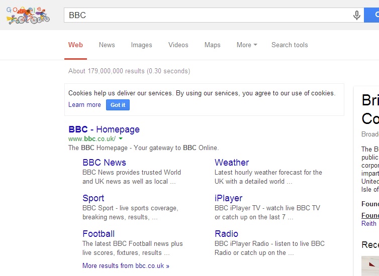Screen dimensions: 379x276
Task: Expand the More dropdown menu
Action: [x=247, y=45]
